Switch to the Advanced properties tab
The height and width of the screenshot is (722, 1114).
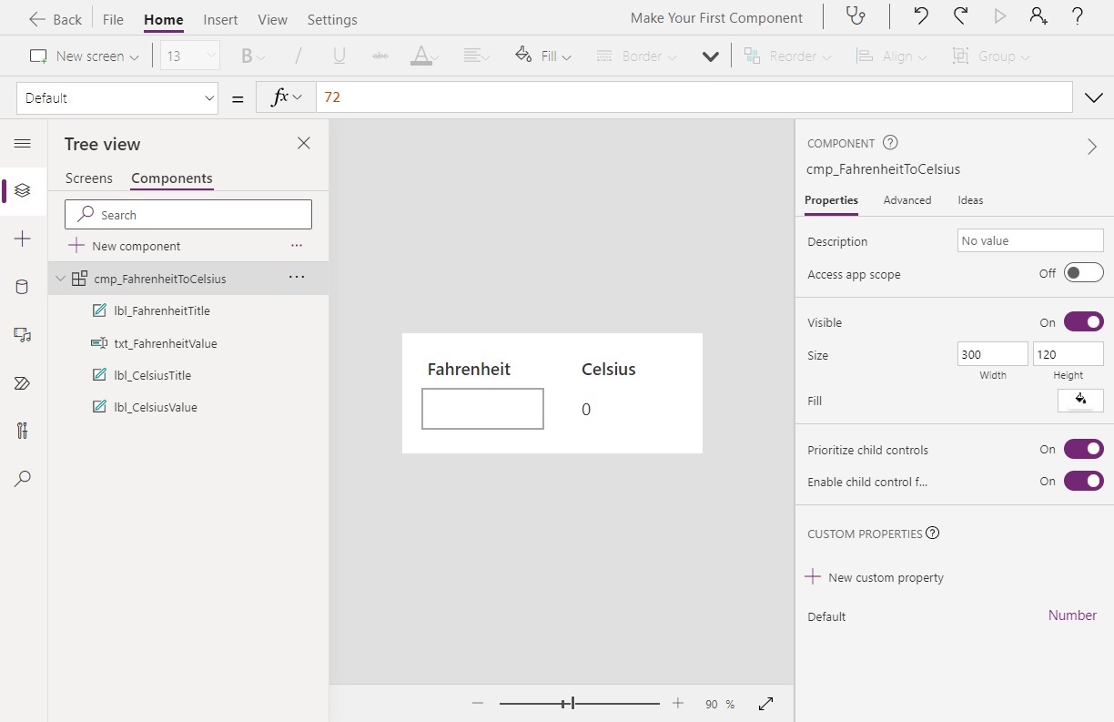907,199
